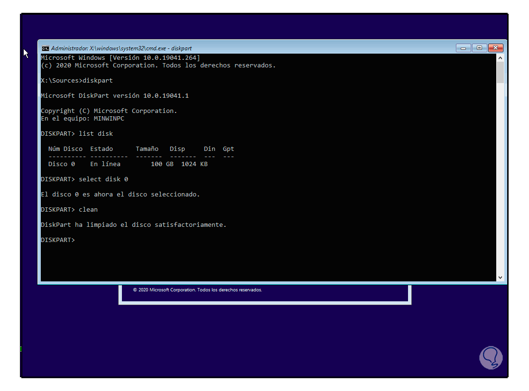
Task: Click the empty DISKPART input prompt
Action: click(x=57, y=240)
